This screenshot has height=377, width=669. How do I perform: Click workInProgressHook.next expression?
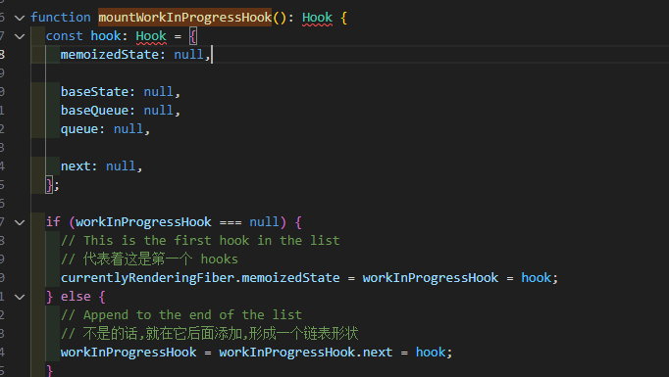pyautogui.click(x=305, y=353)
